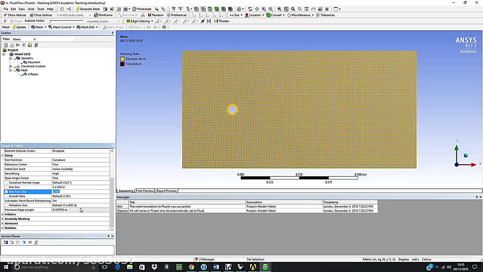Collapse the Geometry tree node
This screenshot has height=272, width=483.
coord(11,58)
